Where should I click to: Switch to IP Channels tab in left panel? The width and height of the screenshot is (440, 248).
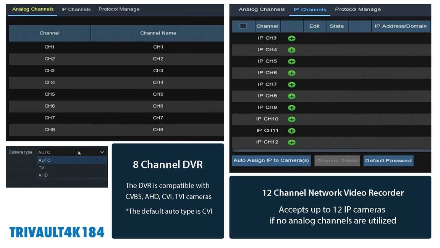coord(76,9)
